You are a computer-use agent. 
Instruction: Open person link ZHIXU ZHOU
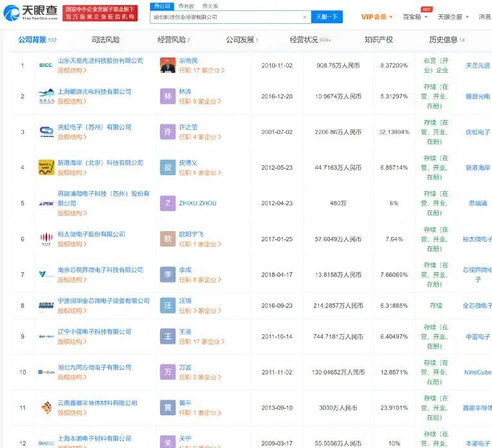pyautogui.click(x=197, y=203)
